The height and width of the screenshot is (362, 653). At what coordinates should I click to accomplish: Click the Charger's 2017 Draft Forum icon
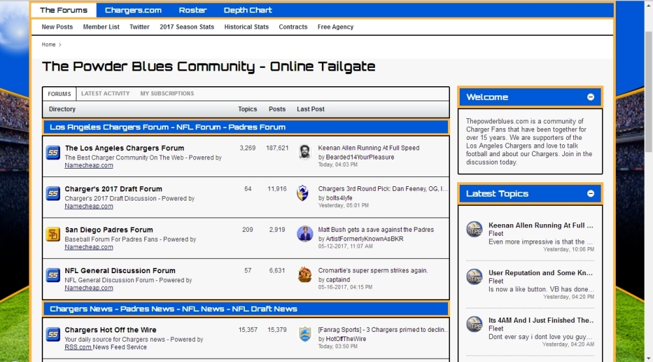click(53, 193)
